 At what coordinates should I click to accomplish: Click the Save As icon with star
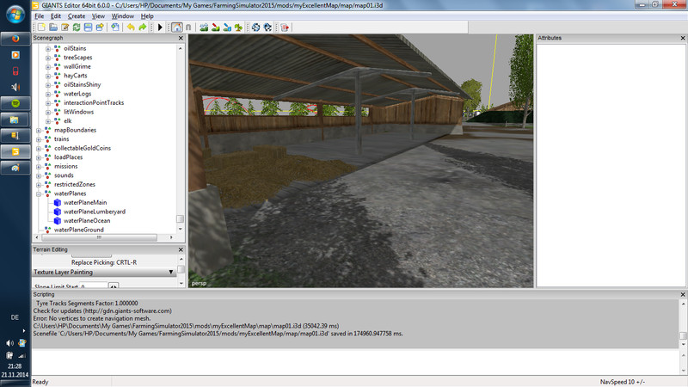tap(100, 28)
